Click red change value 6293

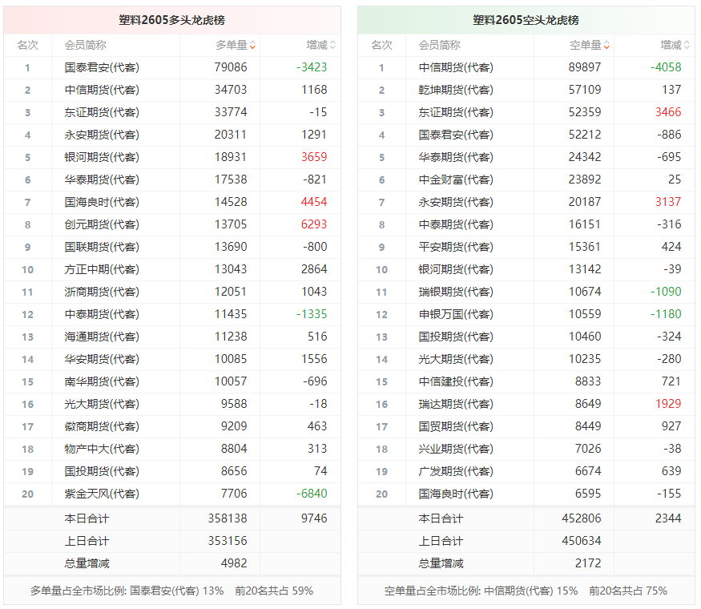click(314, 224)
